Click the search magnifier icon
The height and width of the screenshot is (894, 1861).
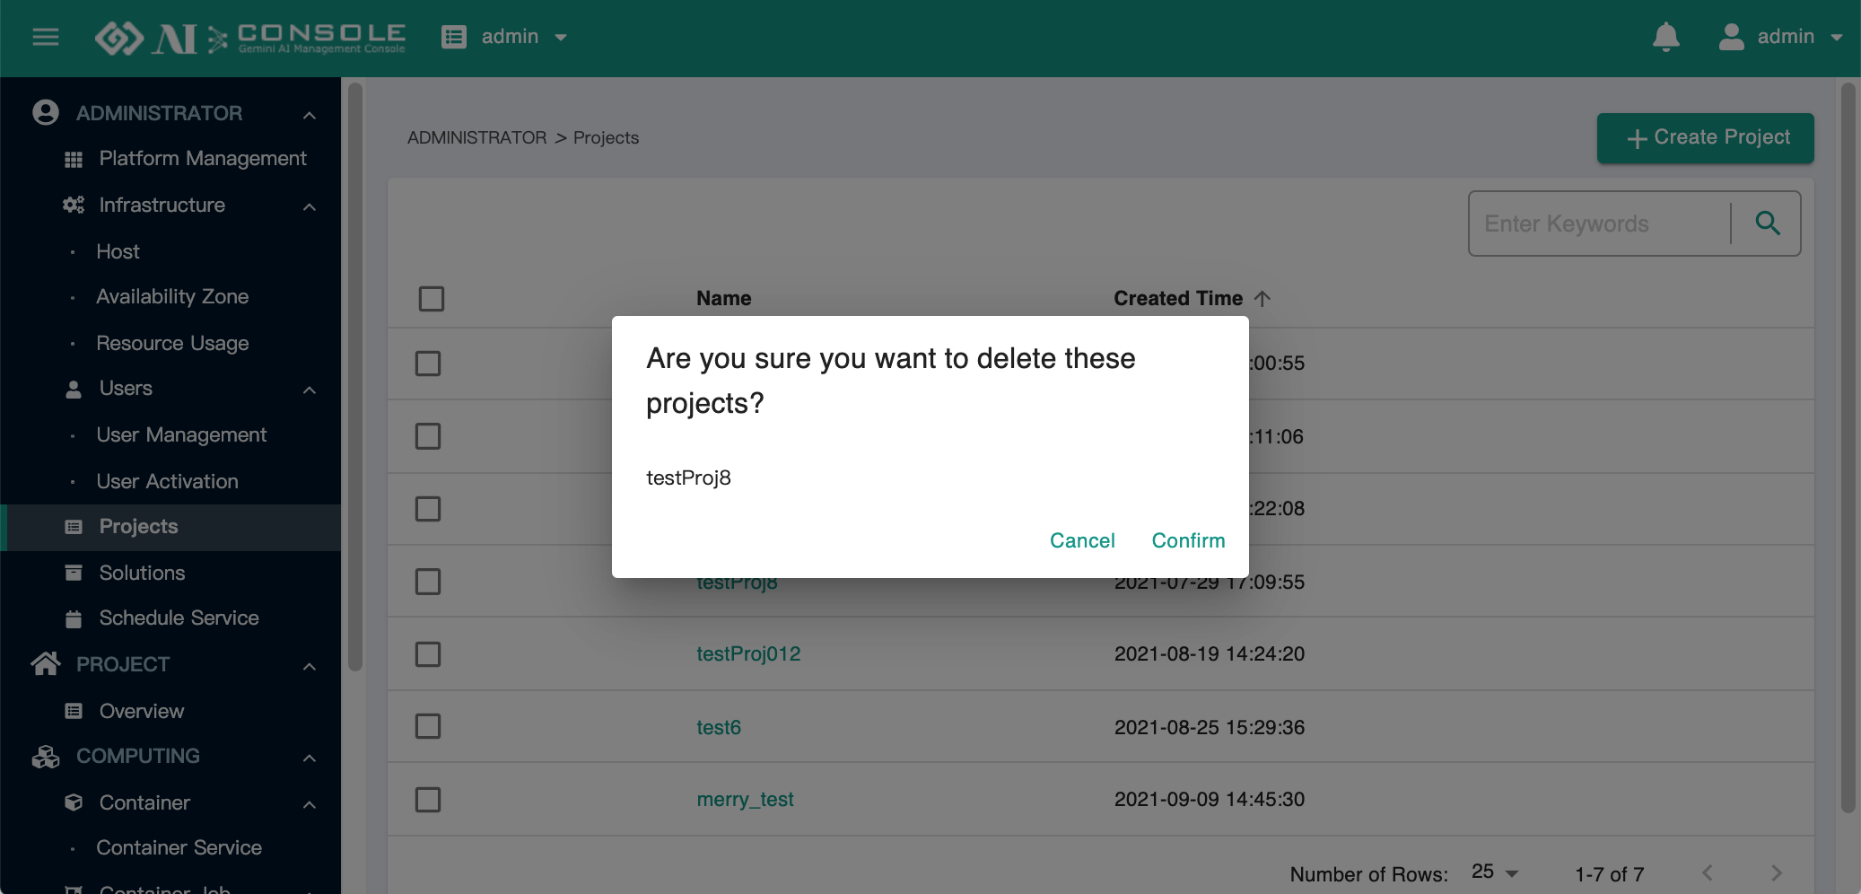1767,223
